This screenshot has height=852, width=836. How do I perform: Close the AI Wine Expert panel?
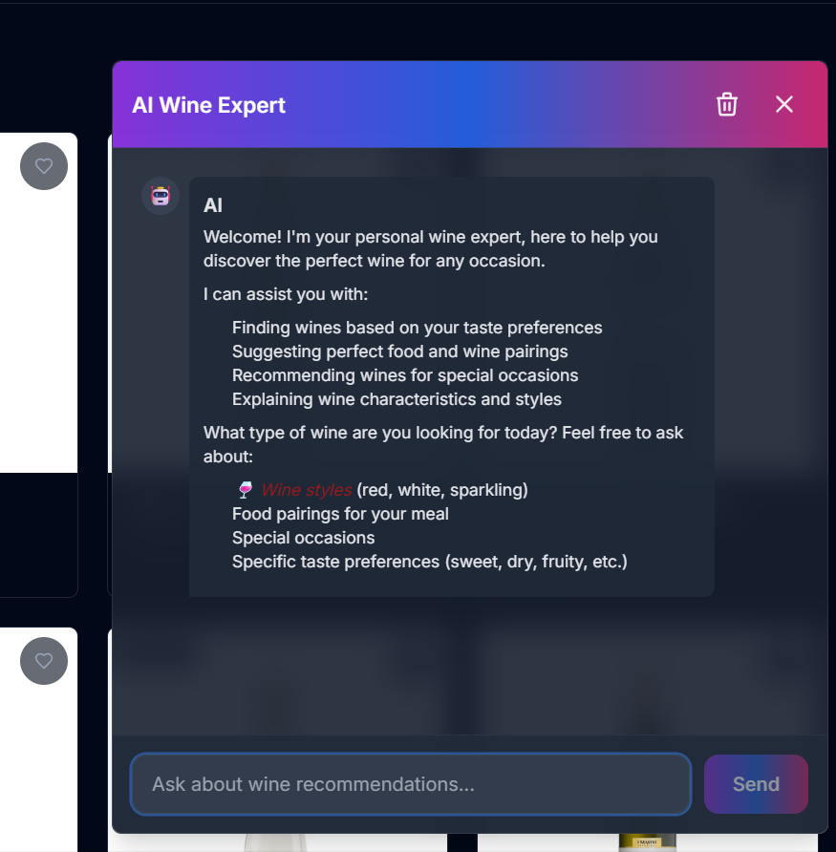[783, 104]
